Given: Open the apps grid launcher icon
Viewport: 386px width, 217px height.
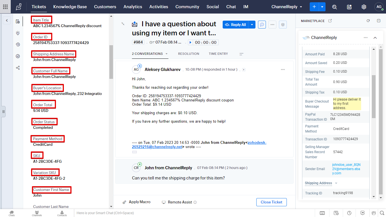Looking at the screenshot, I should [5, 7].
